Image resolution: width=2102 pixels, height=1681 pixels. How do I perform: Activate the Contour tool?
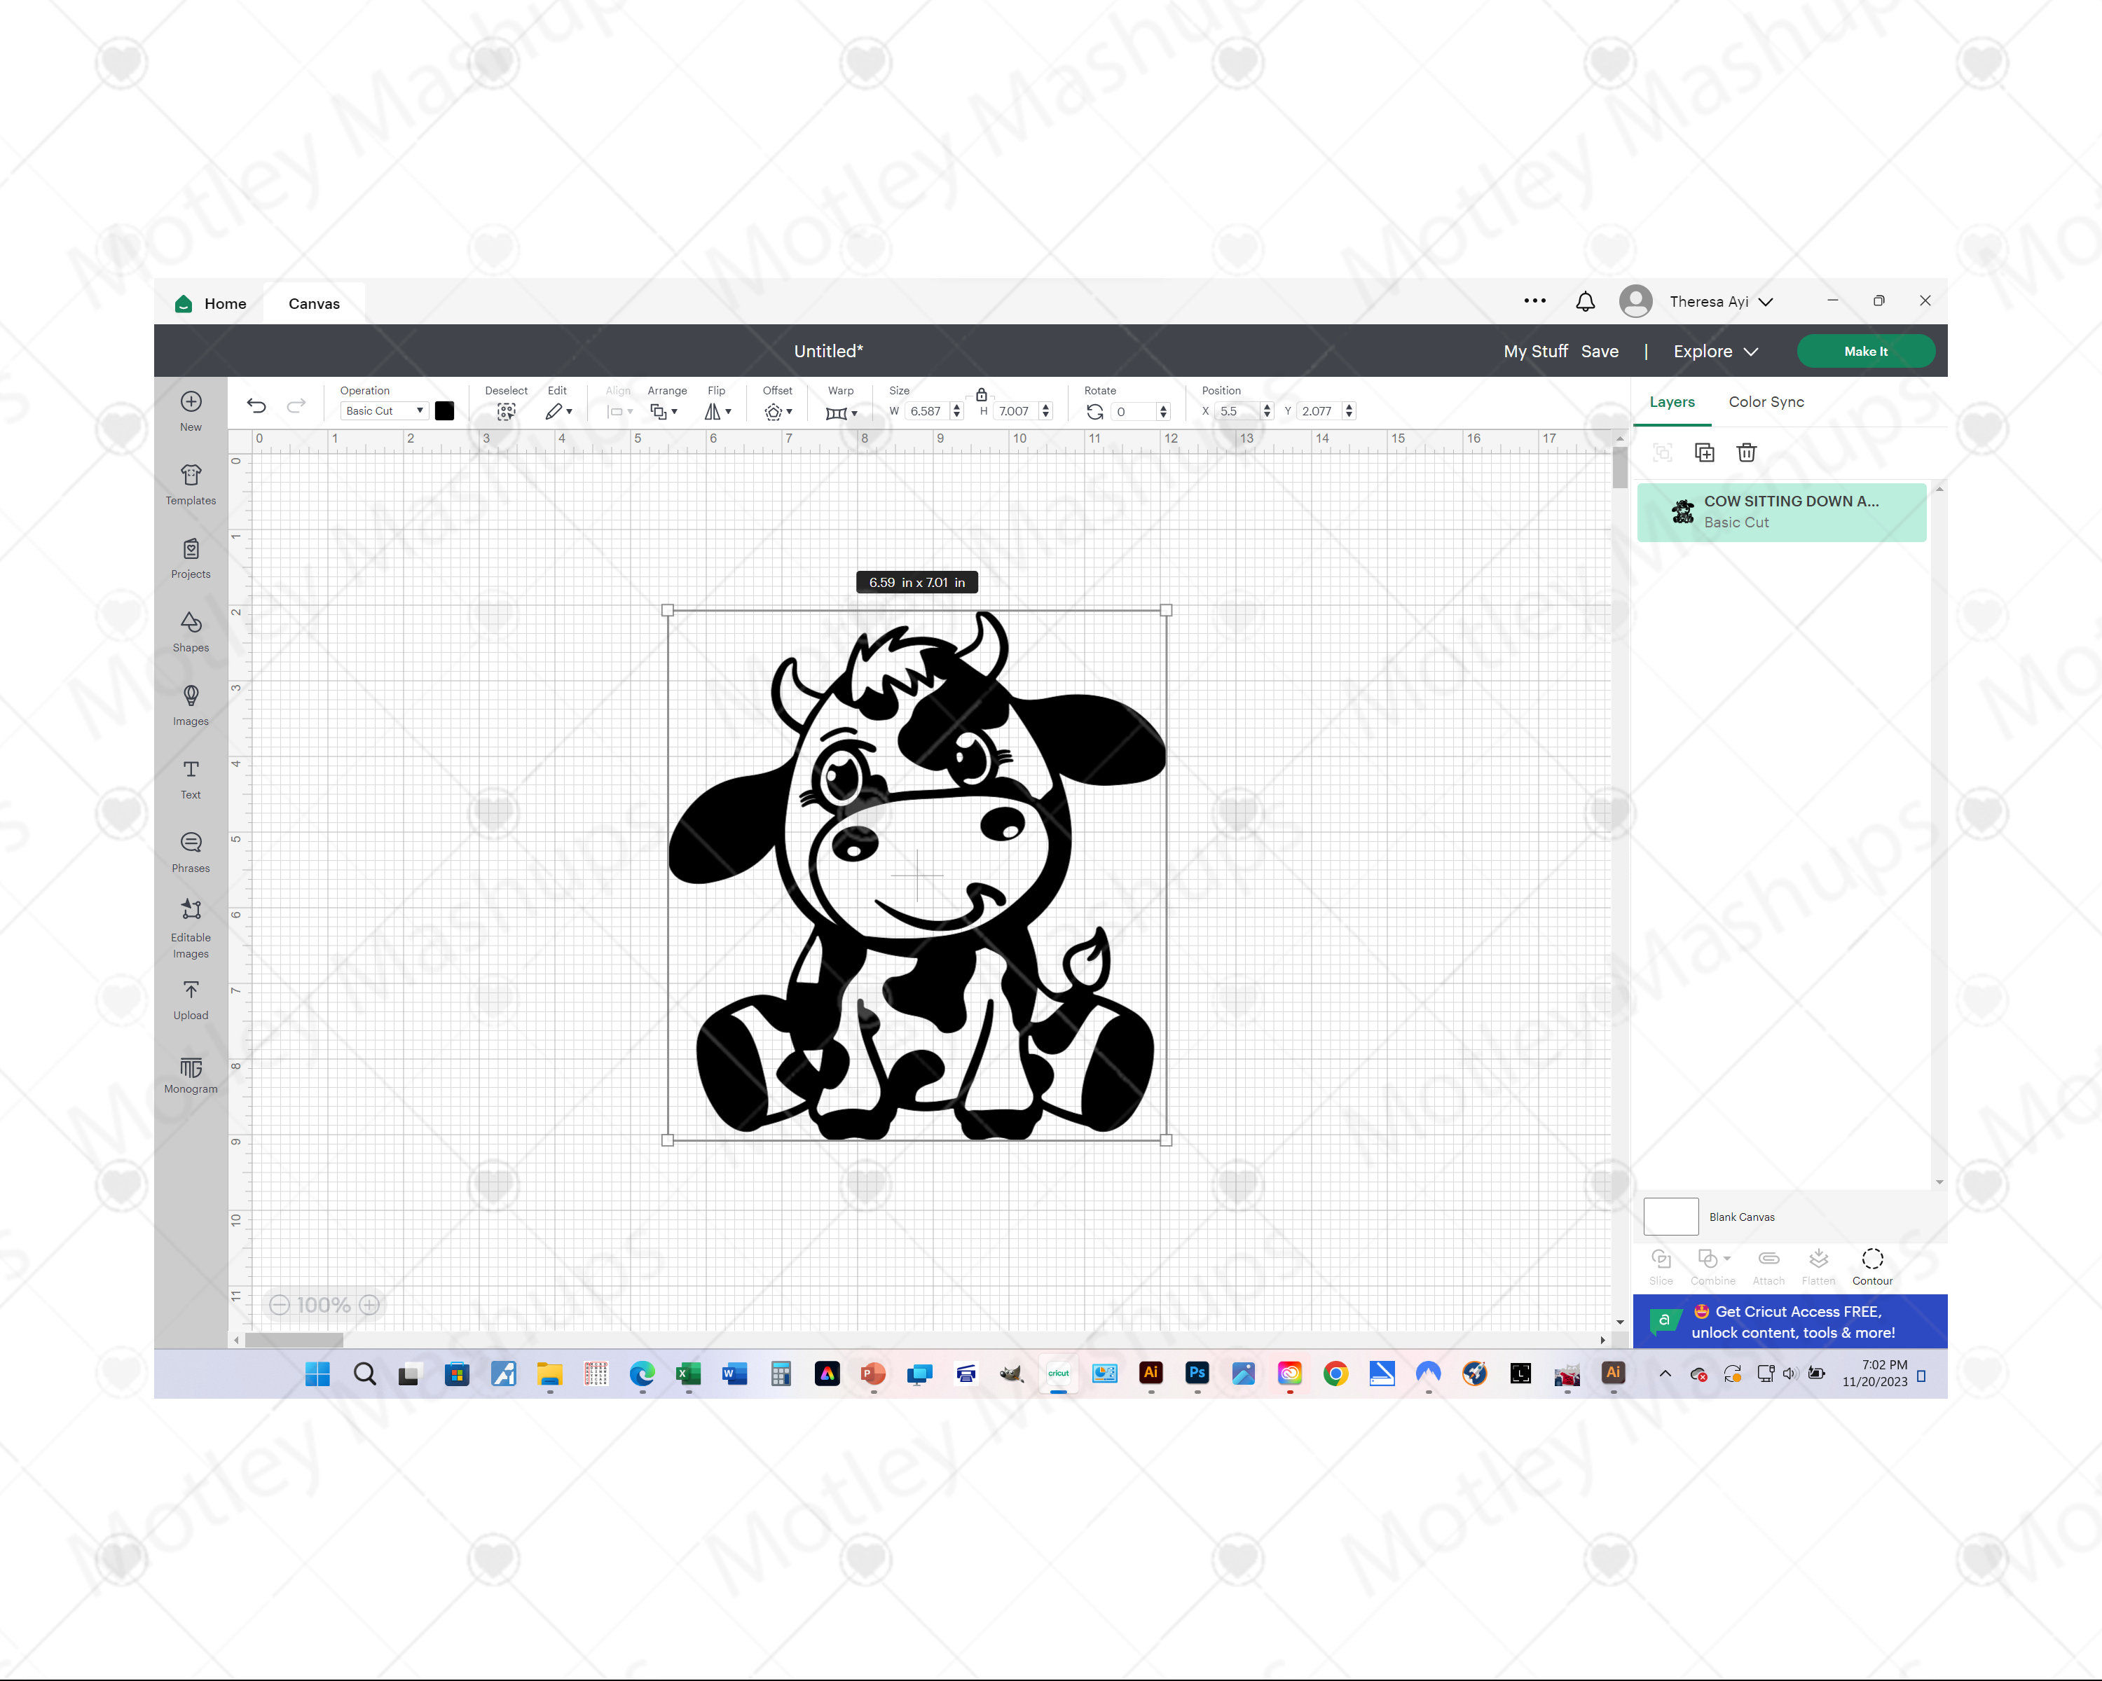click(1872, 1262)
